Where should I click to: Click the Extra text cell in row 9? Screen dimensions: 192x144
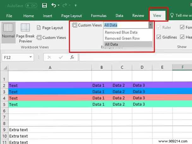click(50, 129)
